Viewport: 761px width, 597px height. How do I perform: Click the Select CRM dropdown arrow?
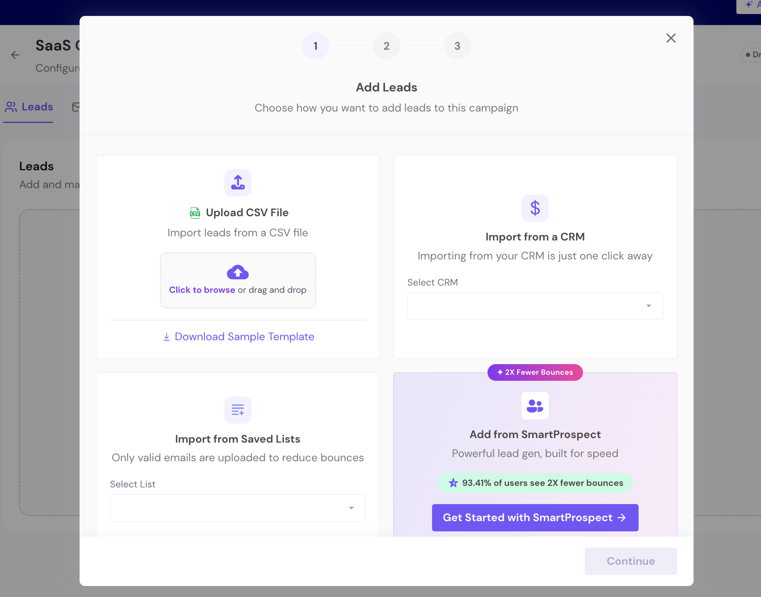648,306
